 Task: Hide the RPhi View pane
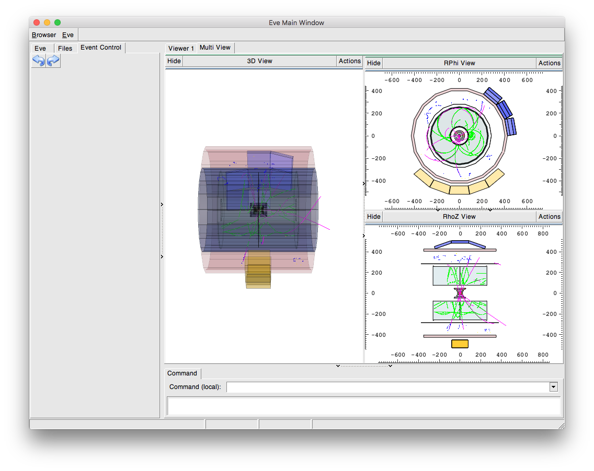(x=374, y=63)
